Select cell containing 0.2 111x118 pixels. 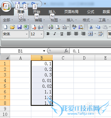42,69
